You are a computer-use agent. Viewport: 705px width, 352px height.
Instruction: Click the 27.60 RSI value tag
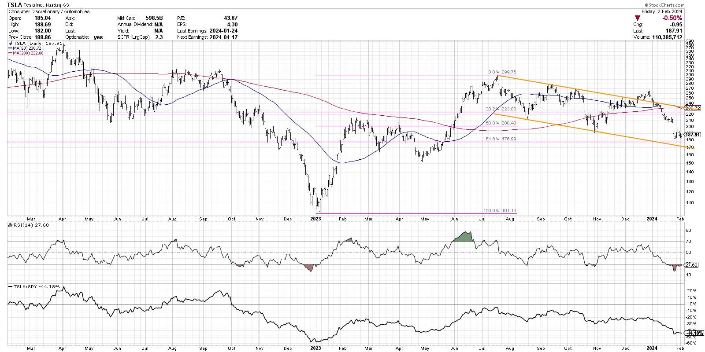[690, 265]
